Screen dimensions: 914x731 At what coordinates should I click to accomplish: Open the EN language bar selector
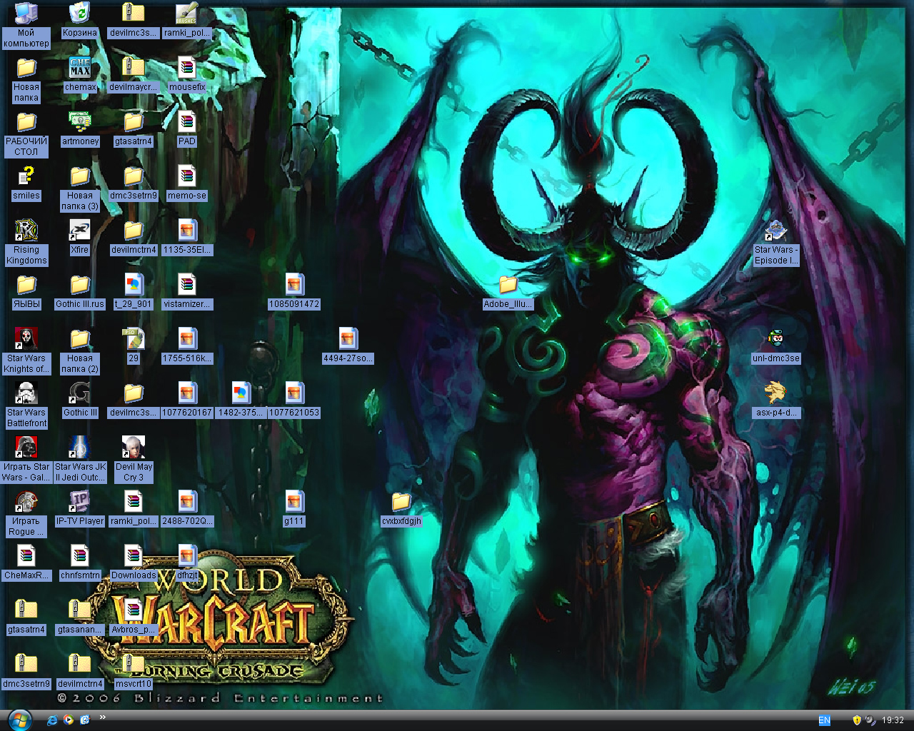(x=824, y=720)
